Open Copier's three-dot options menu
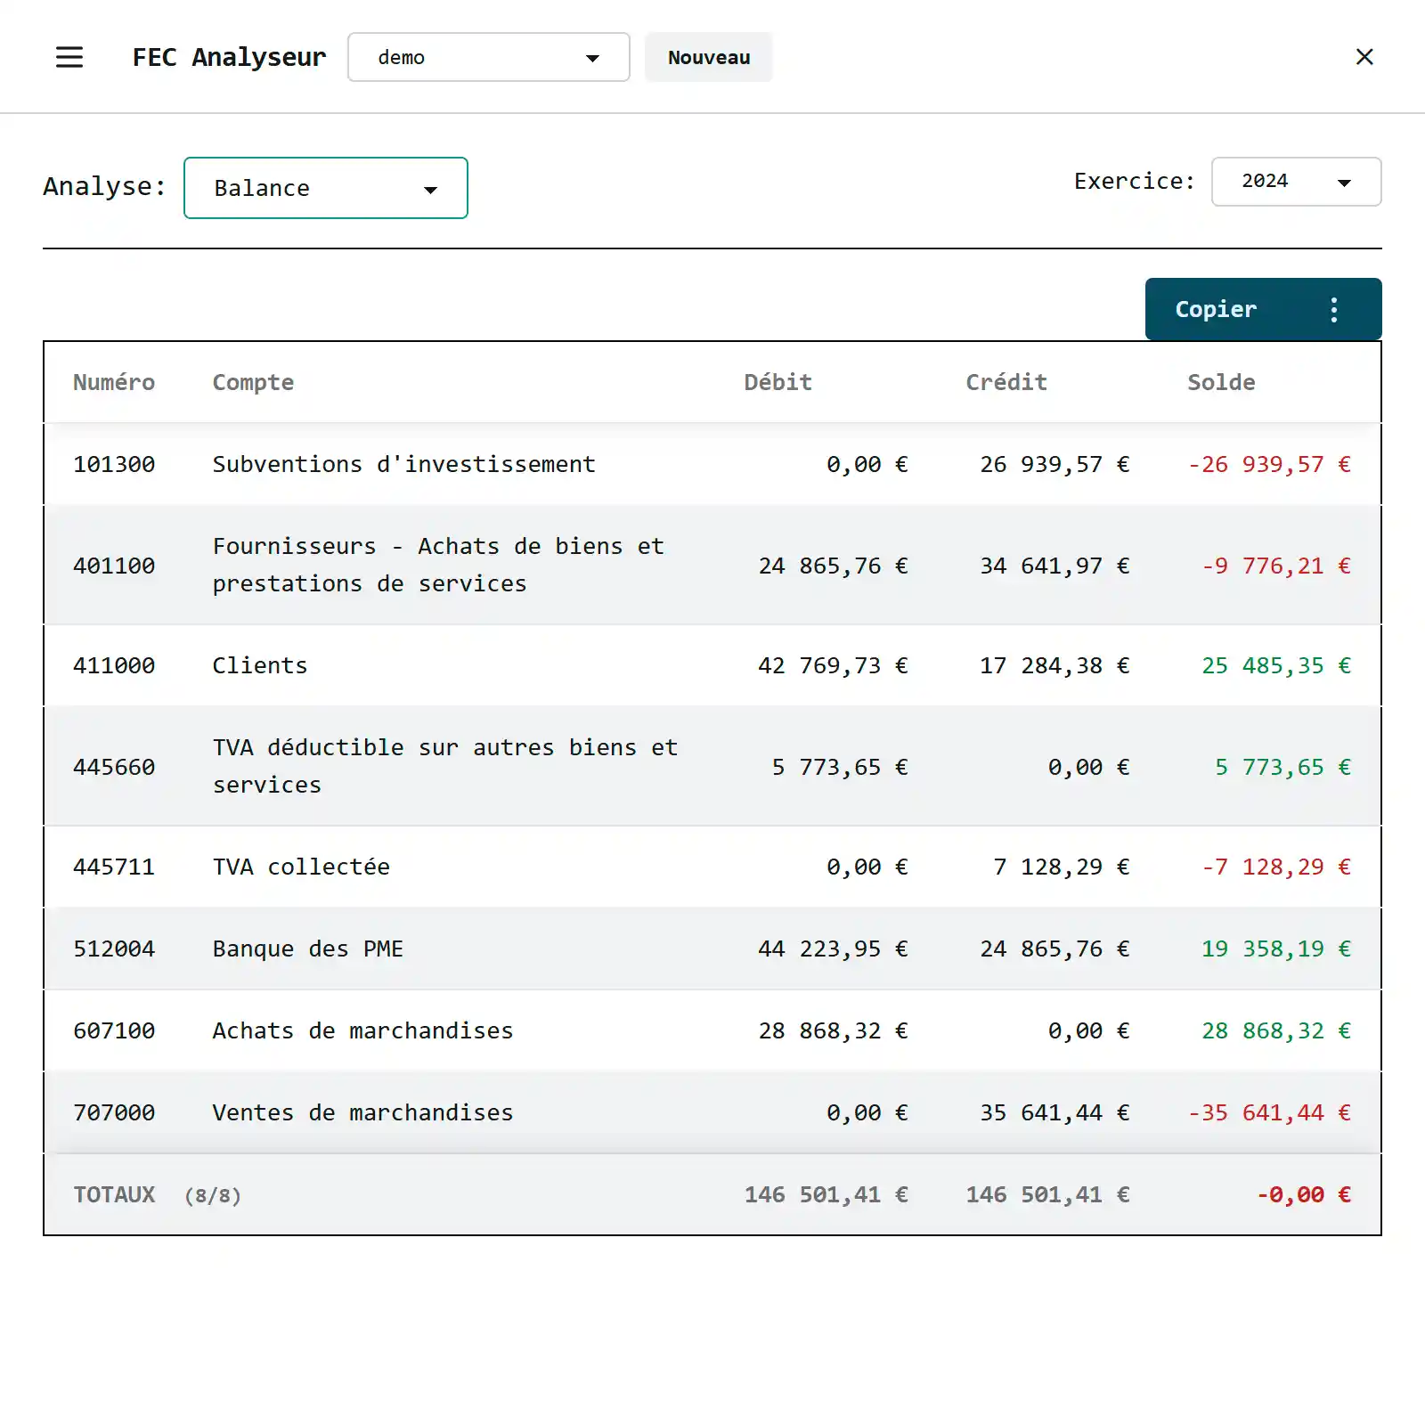Viewport: 1425px width, 1425px height. pyautogui.click(x=1333, y=309)
